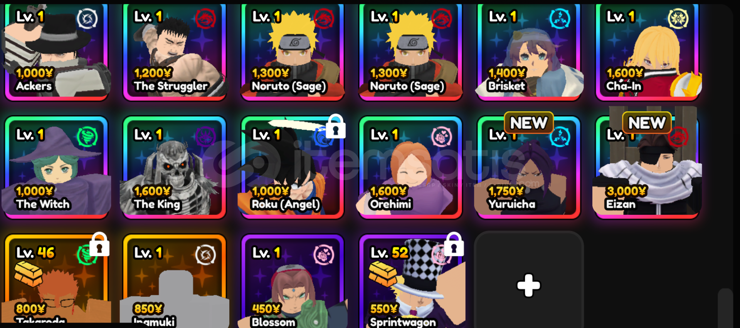Click the cyan element icon on Brisket card
Screen dimensions: 740x328
560,18
